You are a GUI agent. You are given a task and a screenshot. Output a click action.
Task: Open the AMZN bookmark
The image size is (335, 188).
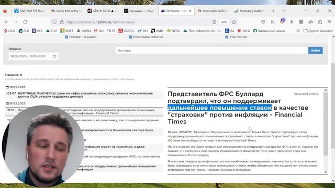click(x=84, y=31)
